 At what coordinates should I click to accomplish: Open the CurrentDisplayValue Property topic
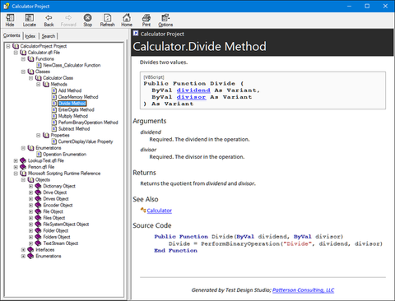86,141
